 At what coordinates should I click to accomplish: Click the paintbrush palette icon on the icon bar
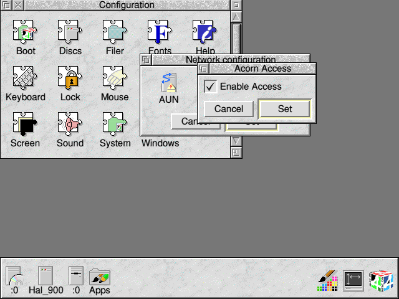click(x=328, y=280)
